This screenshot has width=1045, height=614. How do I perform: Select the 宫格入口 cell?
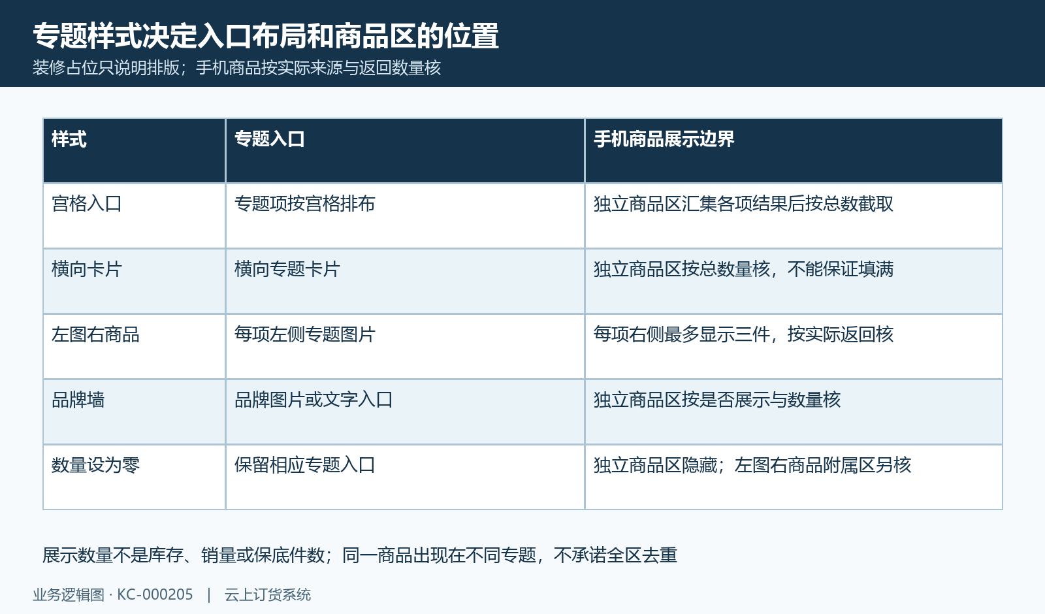(x=134, y=216)
